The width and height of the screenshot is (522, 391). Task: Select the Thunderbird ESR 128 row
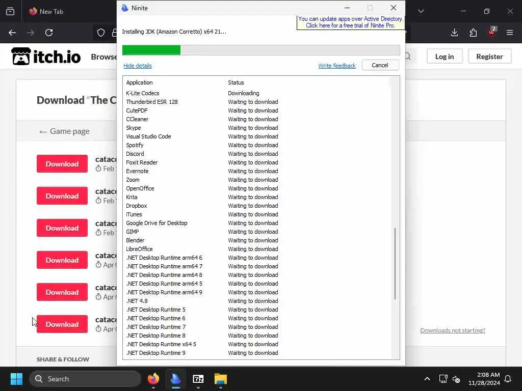[256, 102]
